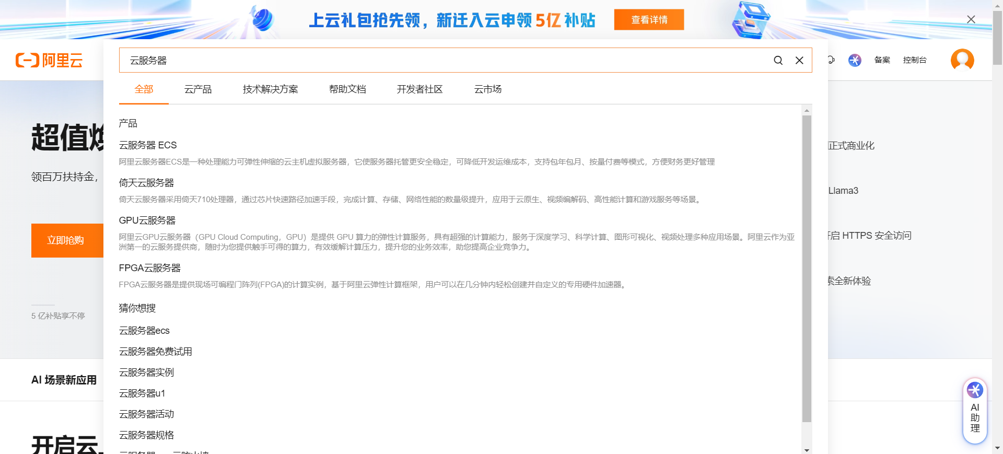Open the 开发者社区 tab

419,89
